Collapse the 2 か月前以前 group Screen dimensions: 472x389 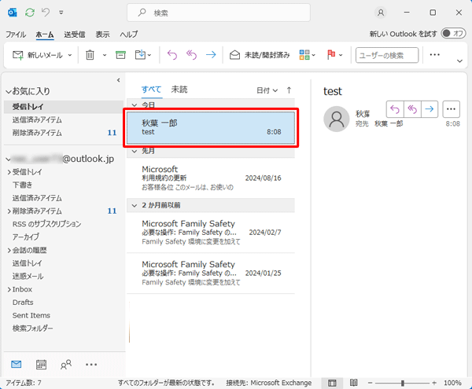[135, 206]
